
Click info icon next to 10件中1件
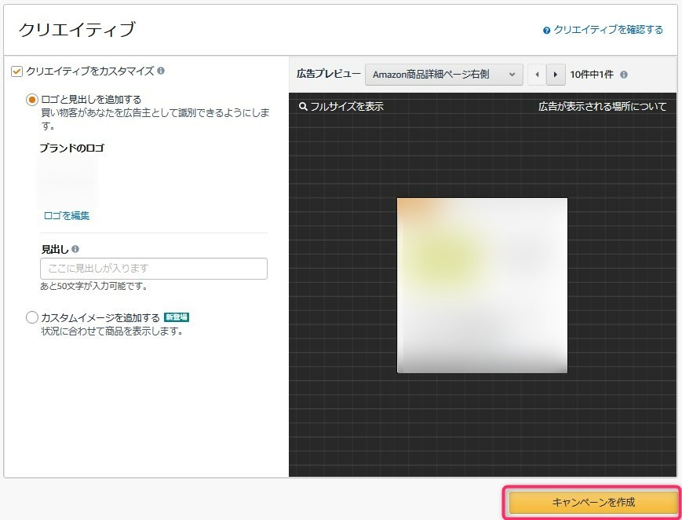click(x=624, y=75)
